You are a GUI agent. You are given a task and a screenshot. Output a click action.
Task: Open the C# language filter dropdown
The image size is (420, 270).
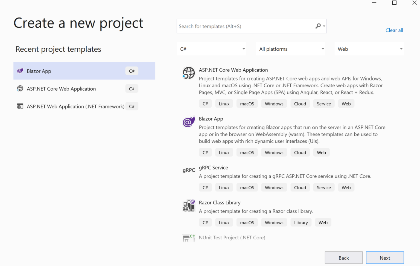pos(212,49)
